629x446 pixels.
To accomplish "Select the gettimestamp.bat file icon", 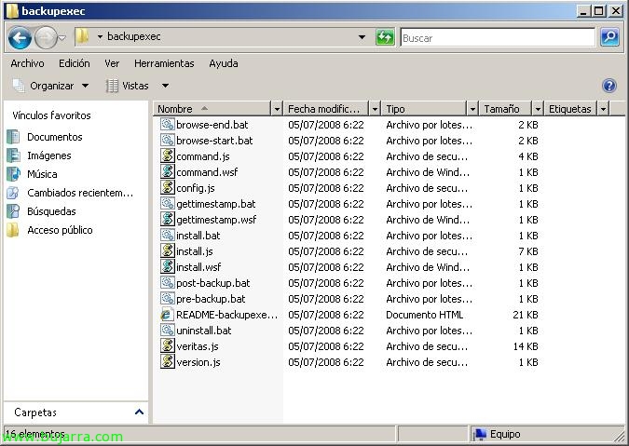I will pyautogui.click(x=168, y=203).
